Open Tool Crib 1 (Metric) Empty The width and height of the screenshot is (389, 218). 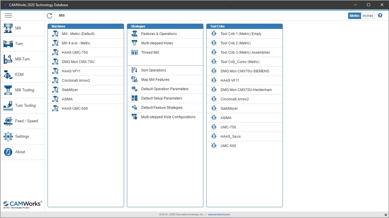[x=245, y=34]
